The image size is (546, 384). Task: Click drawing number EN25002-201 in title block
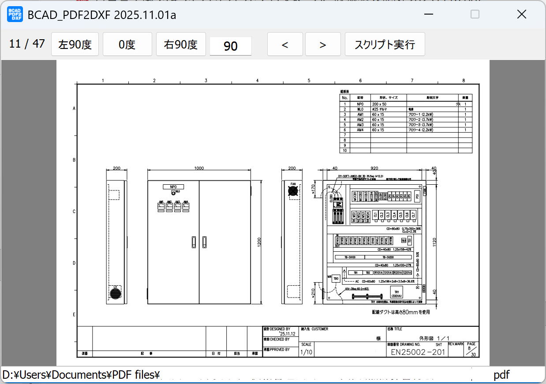tap(418, 352)
